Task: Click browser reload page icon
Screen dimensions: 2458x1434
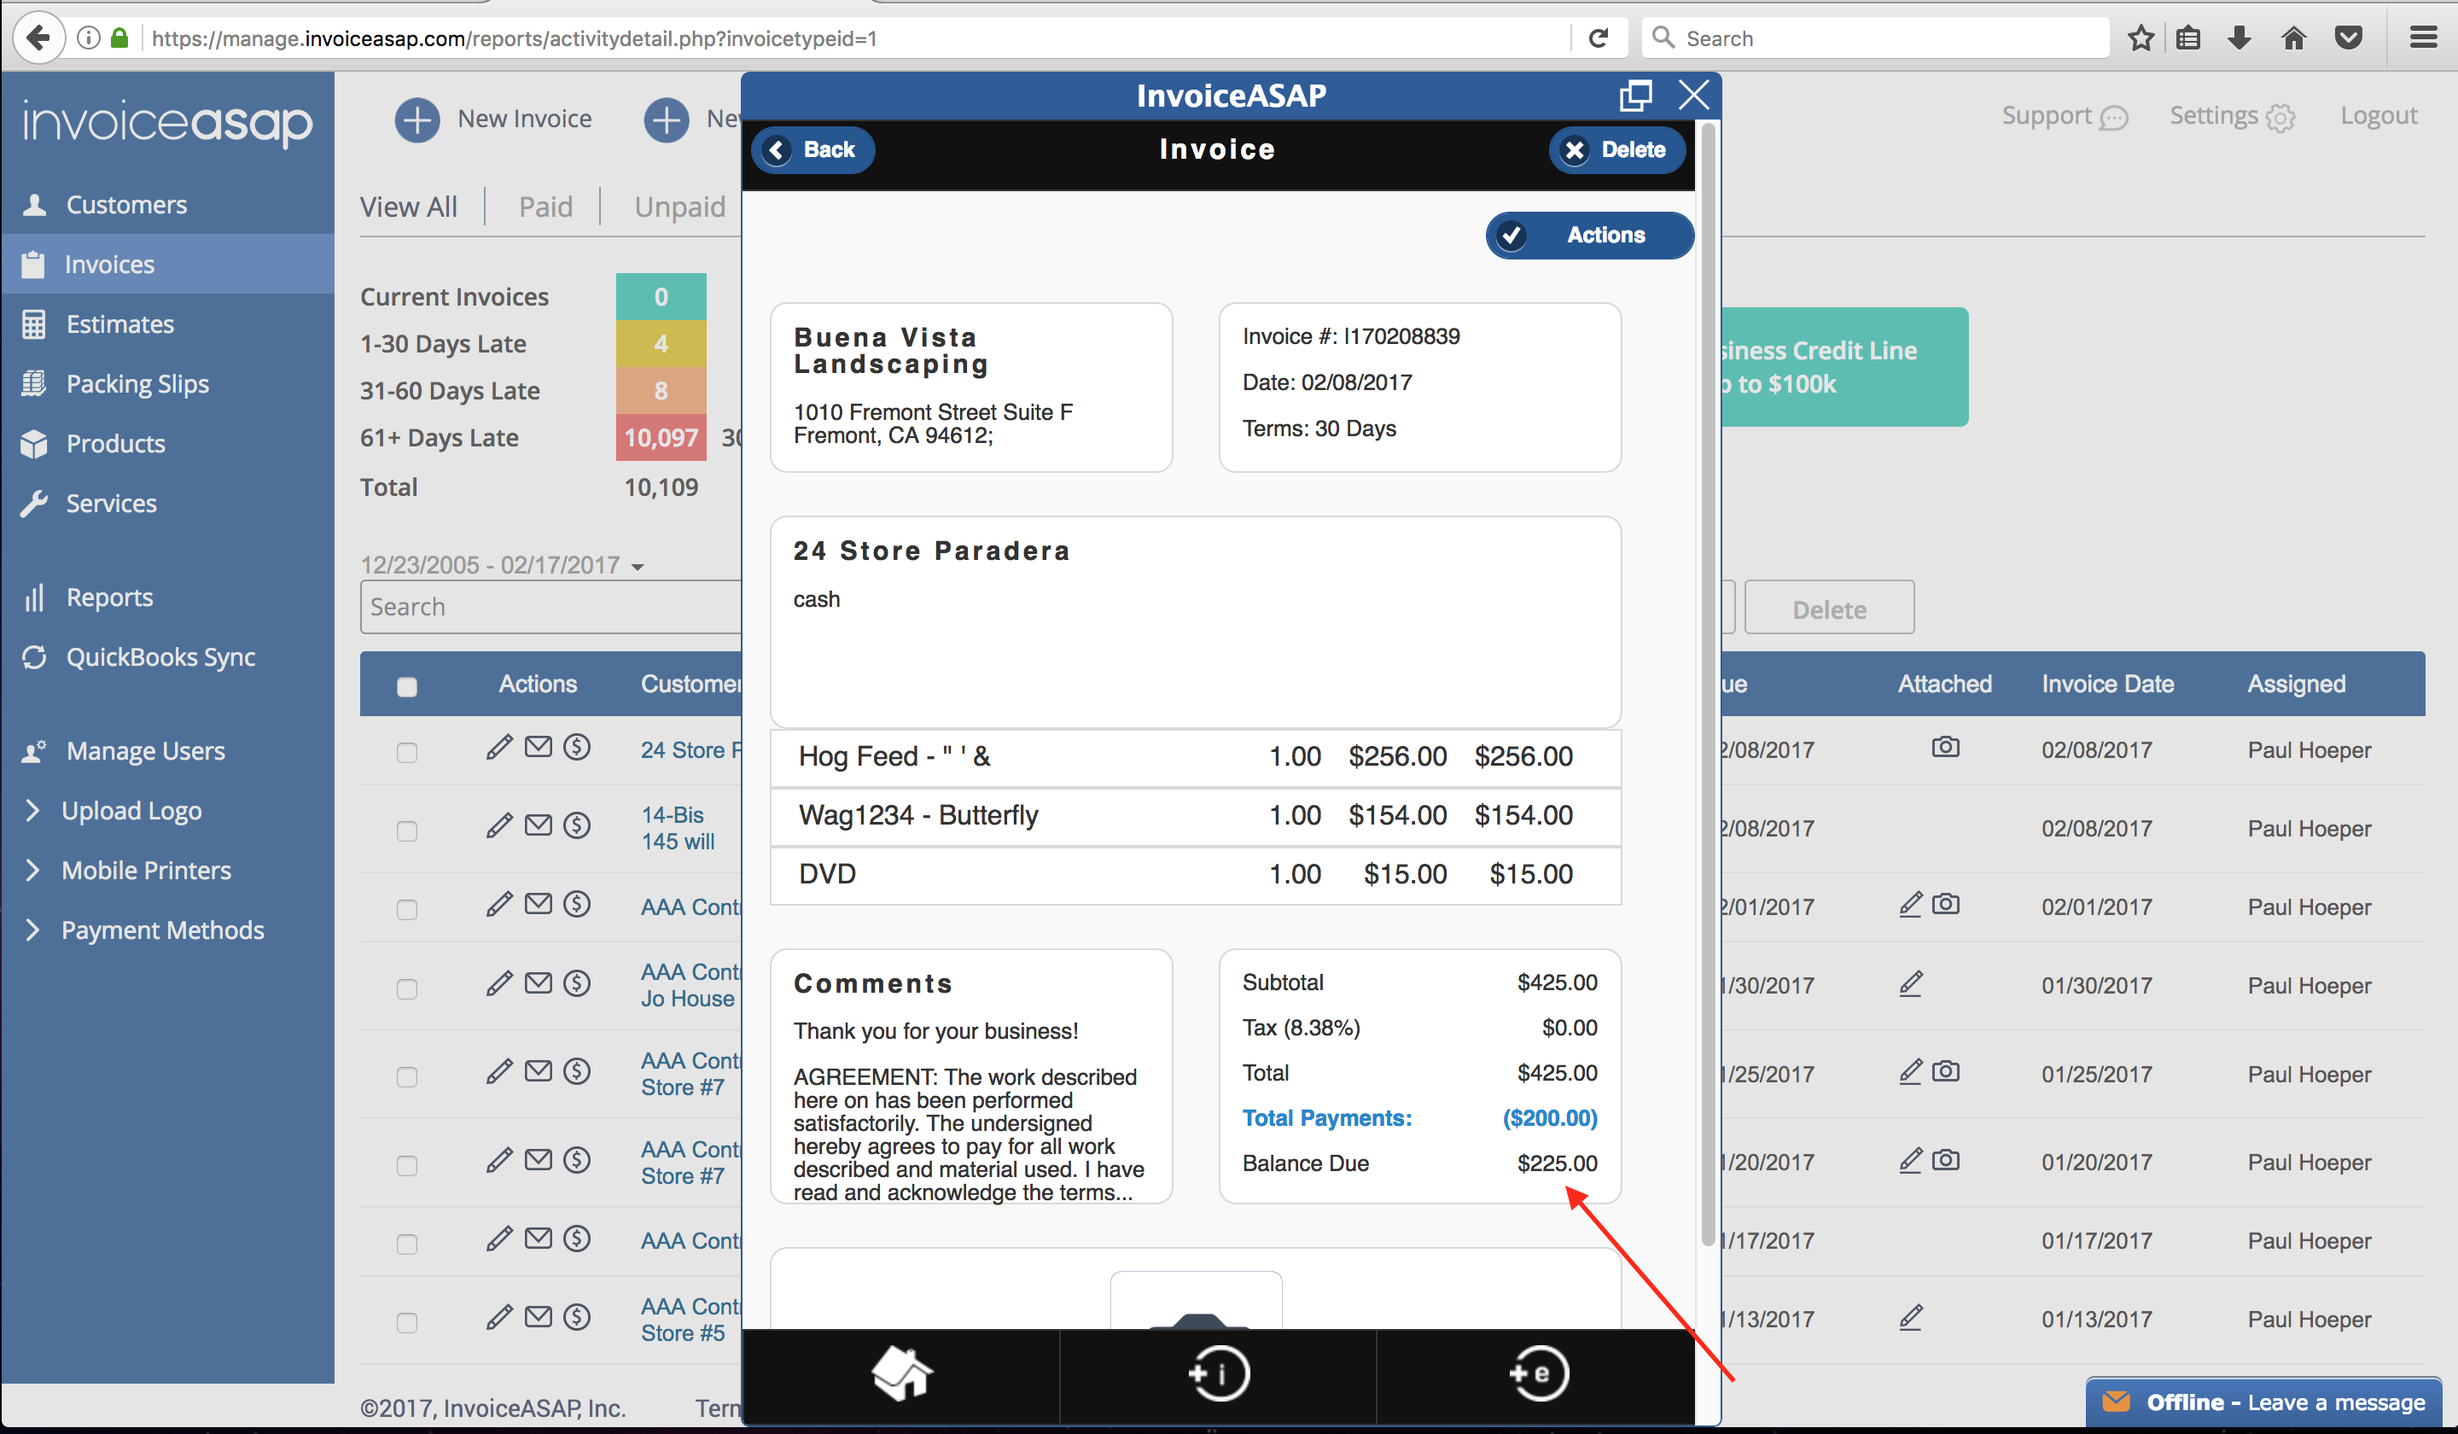Action: tap(1598, 38)
